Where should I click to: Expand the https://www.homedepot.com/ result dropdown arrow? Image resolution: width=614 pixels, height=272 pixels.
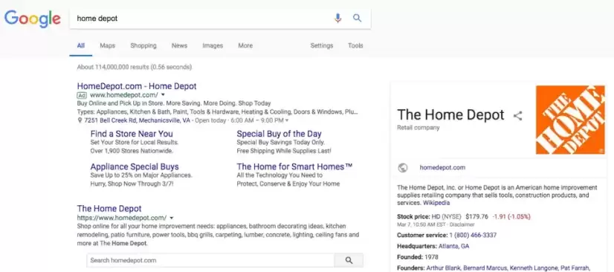(x=172, y=218)
